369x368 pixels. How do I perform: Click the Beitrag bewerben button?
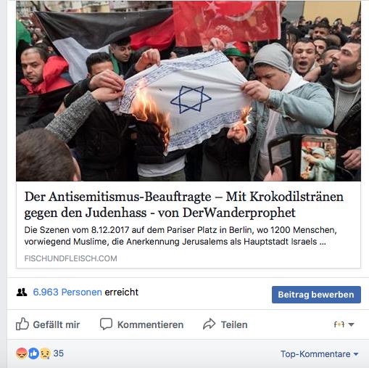[x=316, y=295]
